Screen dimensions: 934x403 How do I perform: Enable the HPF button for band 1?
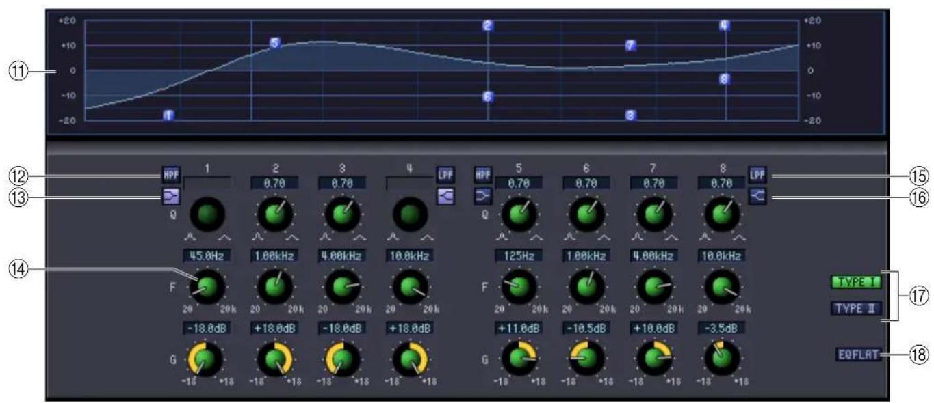pyautogui.click(x=170, y=174)
